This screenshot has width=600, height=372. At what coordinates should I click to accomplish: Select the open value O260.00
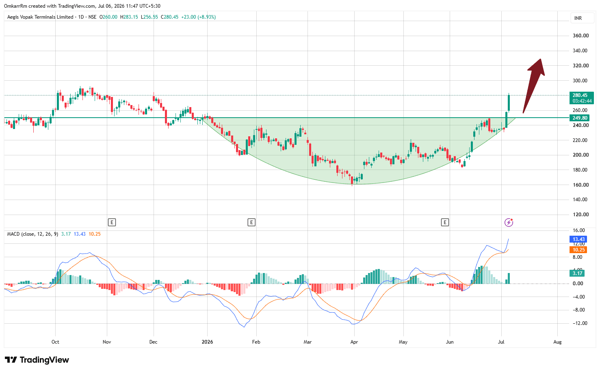click(x=108, y=17)
